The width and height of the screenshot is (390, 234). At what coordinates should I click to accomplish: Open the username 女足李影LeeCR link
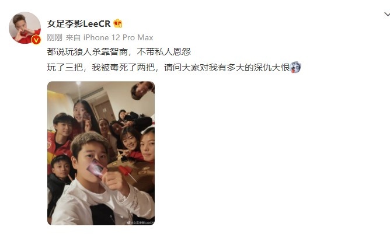point(79,23)
